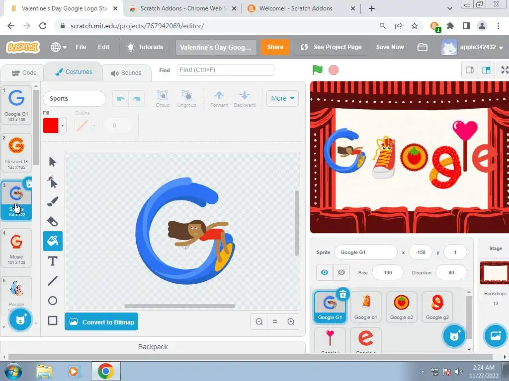The image size is (509, 381).
Task: Reset the canvas zoom level
Action: tap(274, 321)
